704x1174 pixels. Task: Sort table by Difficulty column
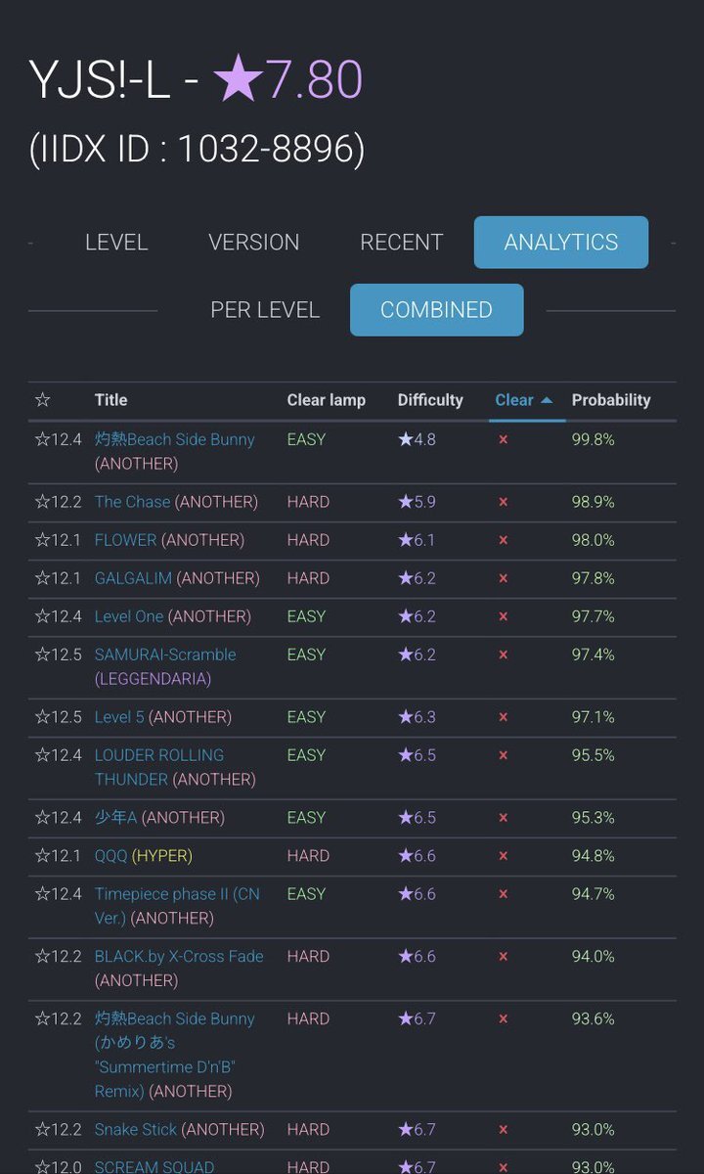point(430,400)
